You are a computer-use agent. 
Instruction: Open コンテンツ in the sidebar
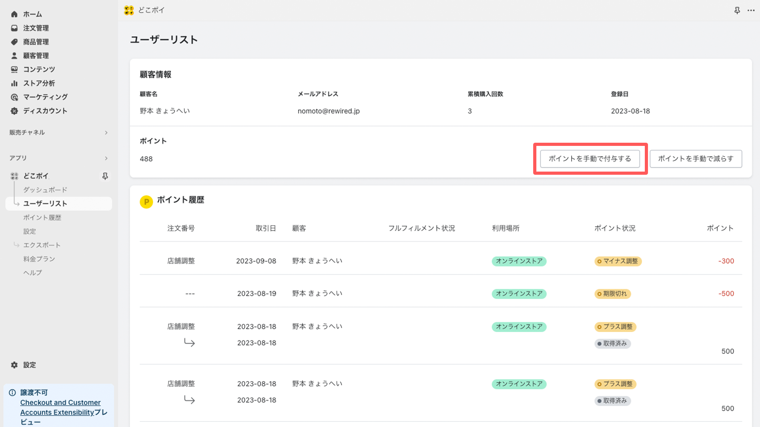pyautogui.click(x=39, y=70)
